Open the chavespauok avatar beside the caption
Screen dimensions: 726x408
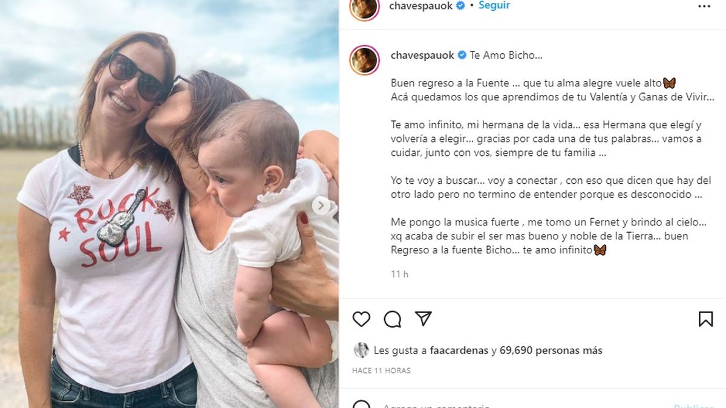tap(364, 60)
